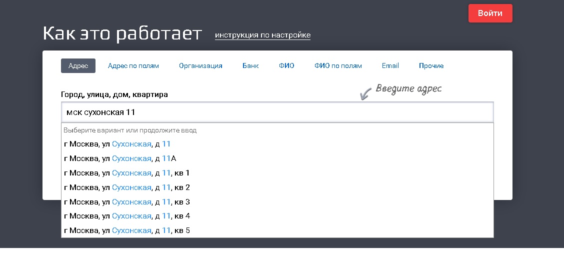564x264 pixels.
Task: Pick the suggestion with кв 4
Action: [127, 216]
